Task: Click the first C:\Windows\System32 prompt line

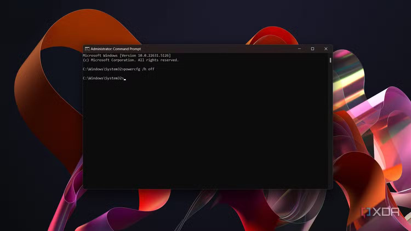Action: pyautogui.click(x=103, y=69)
